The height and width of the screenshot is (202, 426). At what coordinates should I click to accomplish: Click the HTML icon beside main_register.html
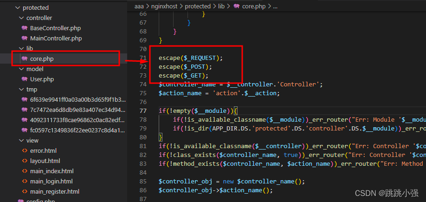click(x=25, y=191)
